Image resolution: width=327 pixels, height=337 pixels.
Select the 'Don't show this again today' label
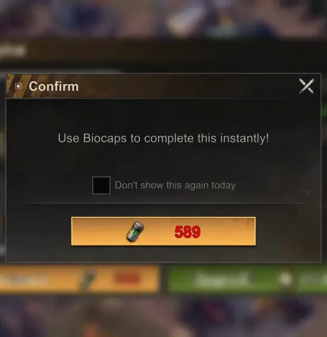(x=175, y=186)
